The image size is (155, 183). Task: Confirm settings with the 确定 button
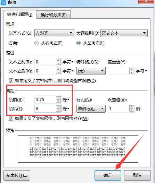108,175
